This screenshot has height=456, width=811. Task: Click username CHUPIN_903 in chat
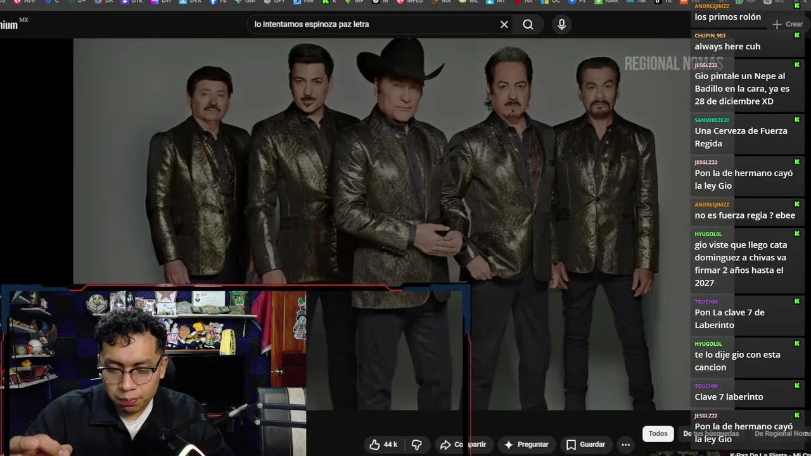pos(710,36)
